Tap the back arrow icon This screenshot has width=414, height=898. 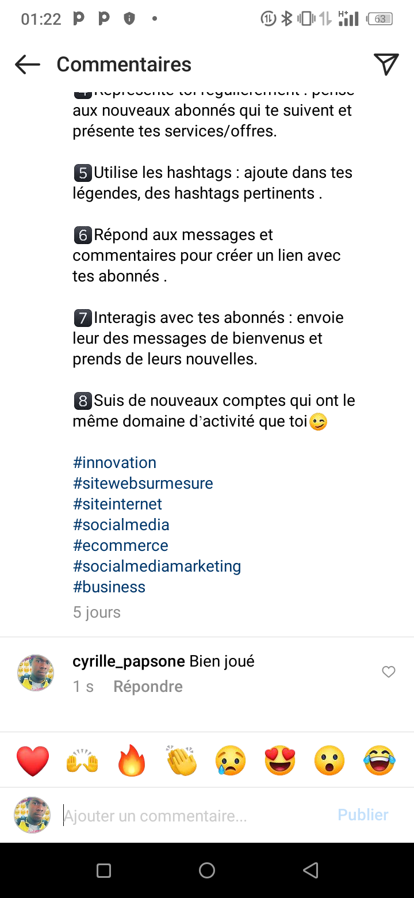coord(28,64)
